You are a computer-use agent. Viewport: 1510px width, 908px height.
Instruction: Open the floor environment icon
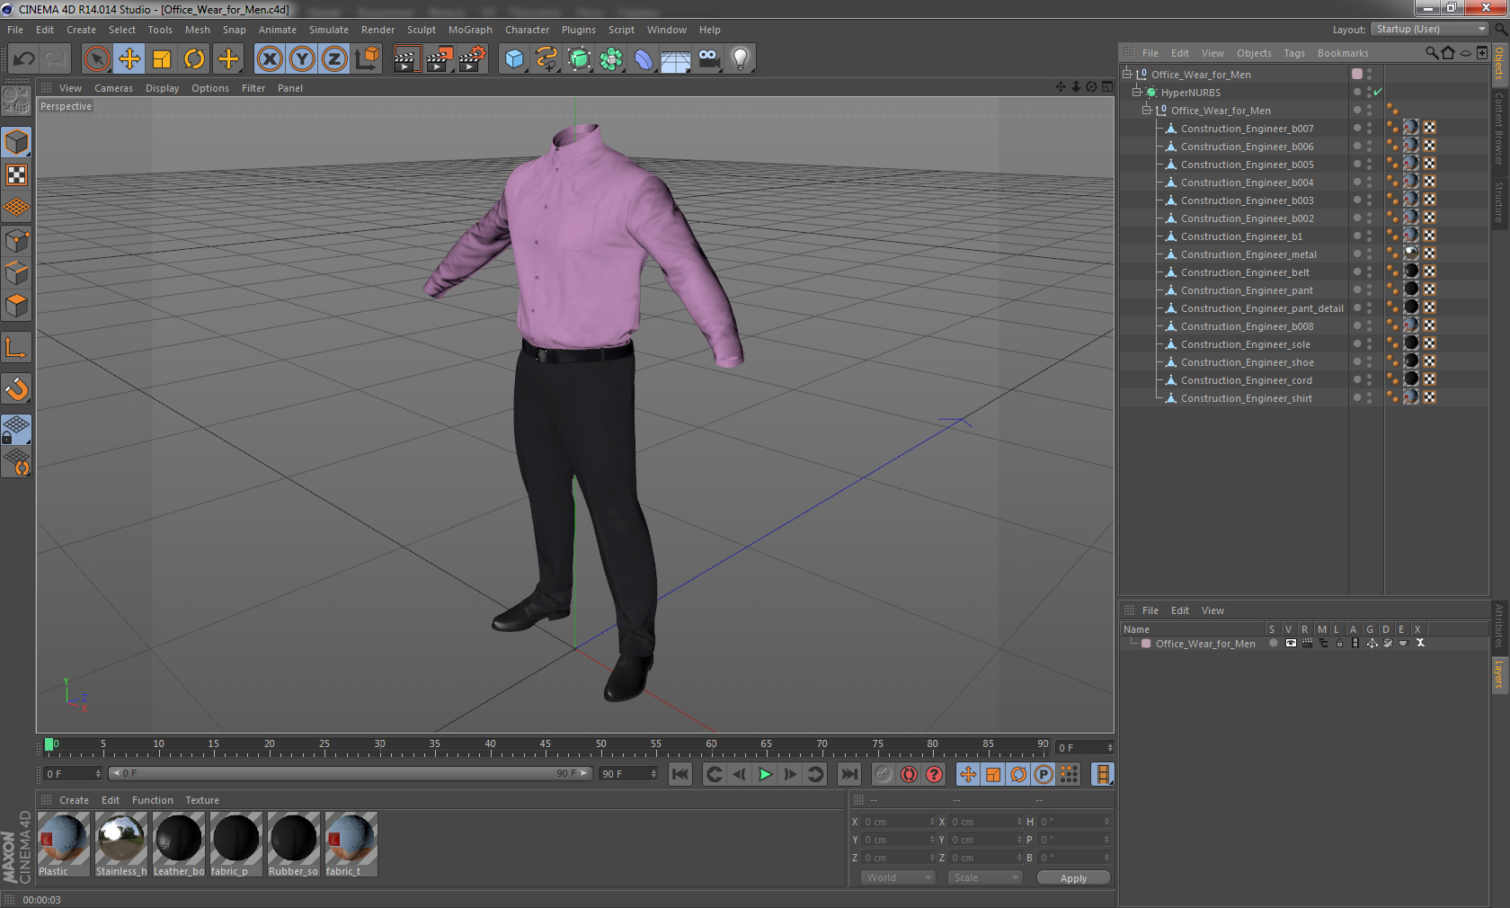click(676, 59)
